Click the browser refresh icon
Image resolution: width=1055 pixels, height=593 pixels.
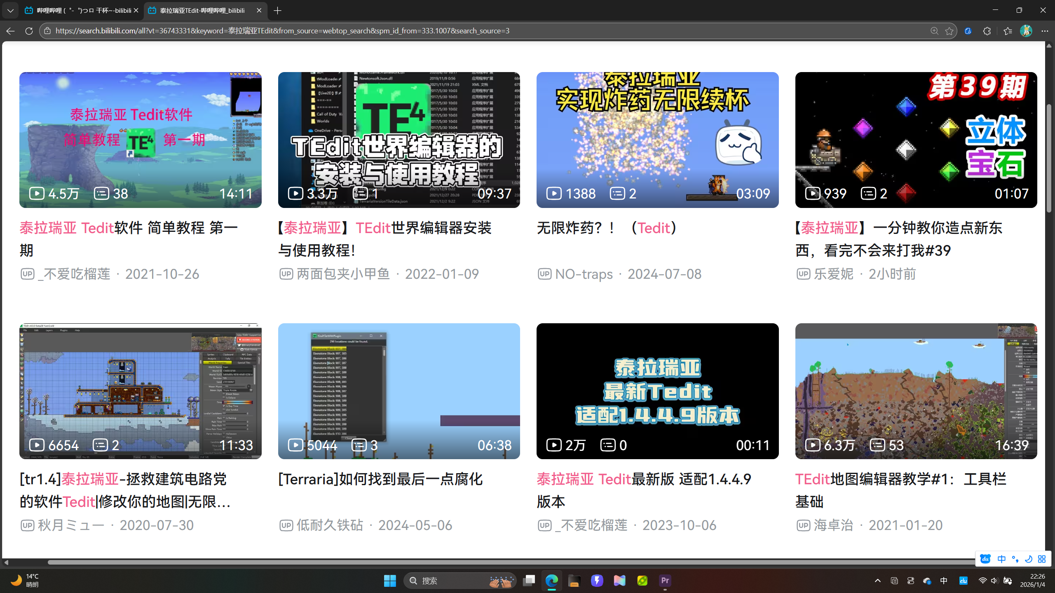[x=29, y=31]
